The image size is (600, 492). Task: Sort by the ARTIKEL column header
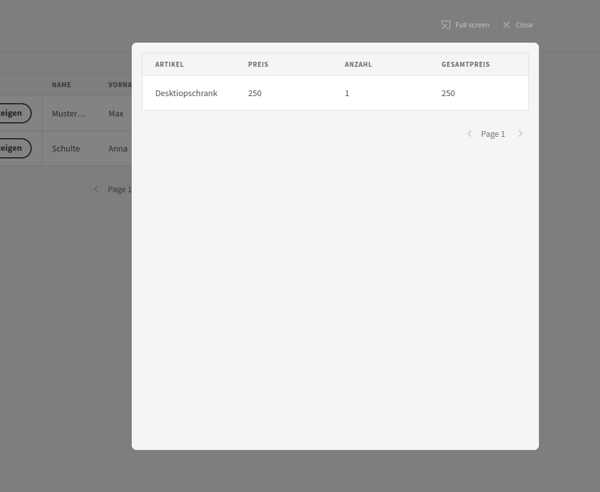(x=169, y=64)
